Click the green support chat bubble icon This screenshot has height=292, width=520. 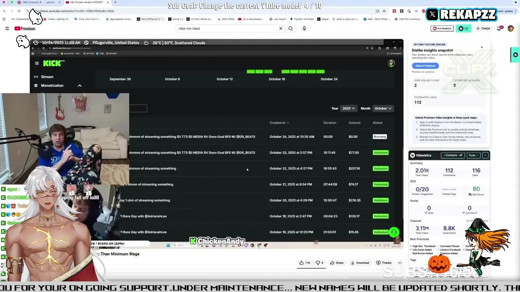coord(394,232)
